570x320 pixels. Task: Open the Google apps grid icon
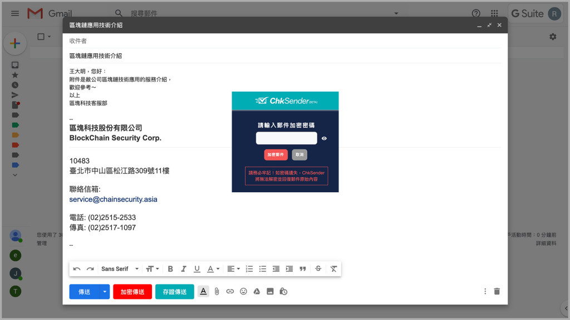tap(494, 13)
